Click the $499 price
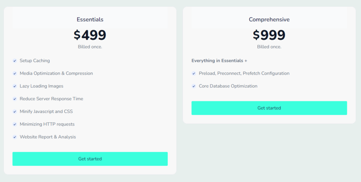The height and width of the screenshot is (182, 361). [x=90, y=35]
